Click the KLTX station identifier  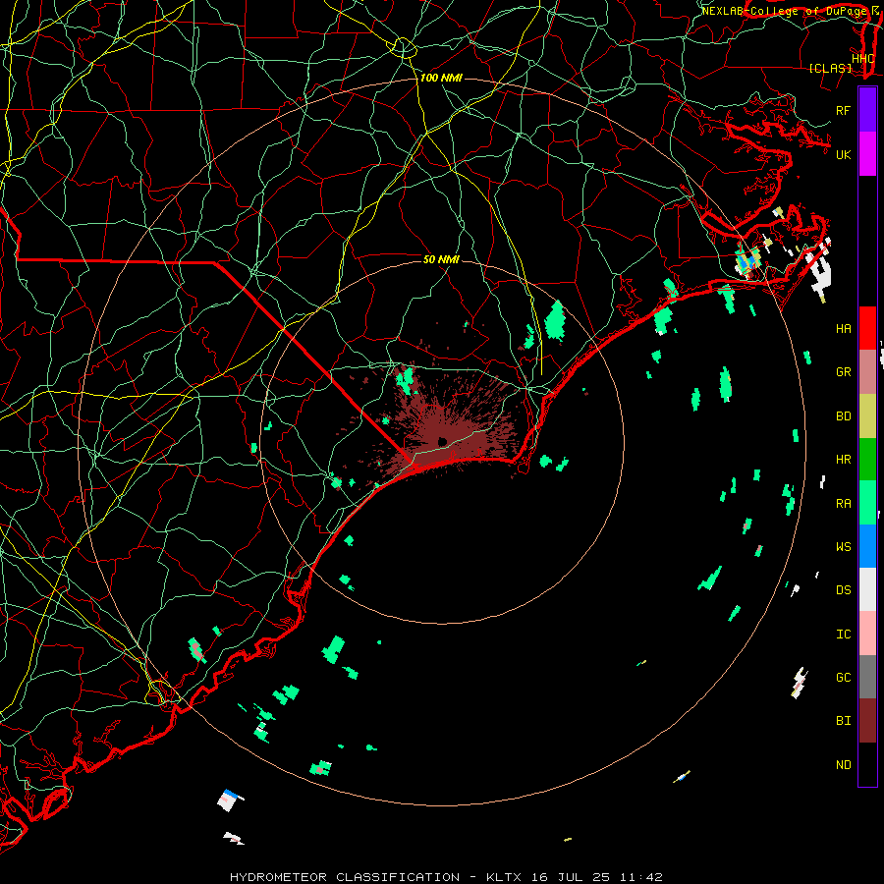pyautogui.click(x=504, y=877)
